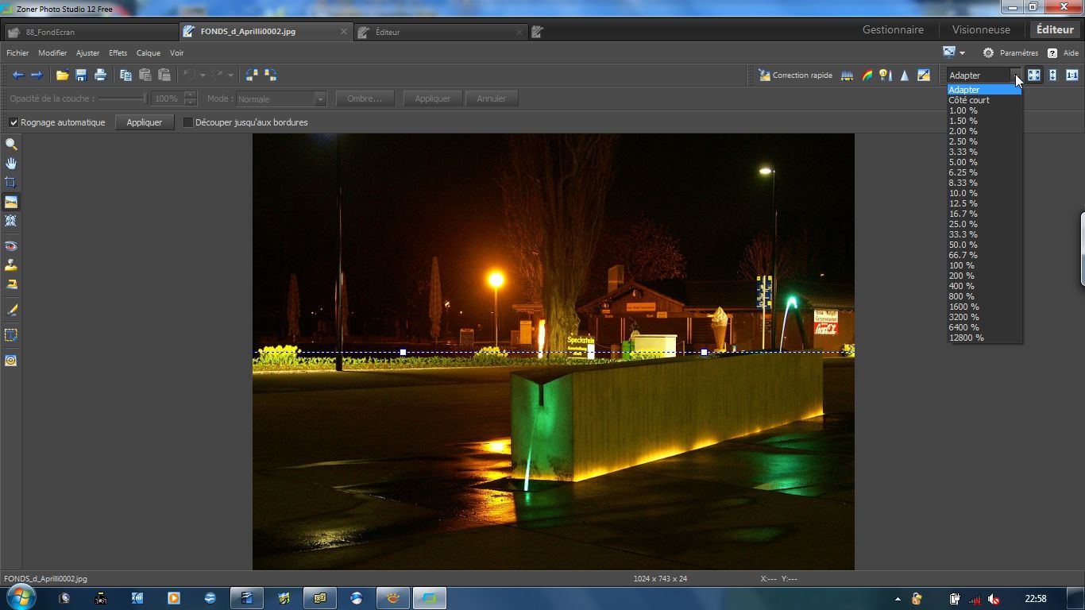Enable Découper jusqu'aux bordures checkbox
1085x610 pixels.
click(188, 122)
